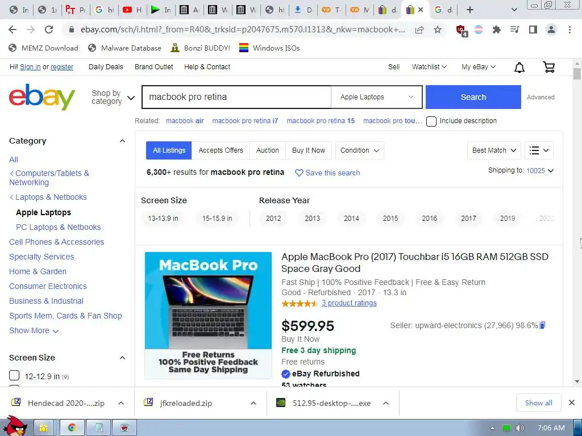
Task: Select Buy It Now tab
Action: pyautogui.click(x=309, y=150)
